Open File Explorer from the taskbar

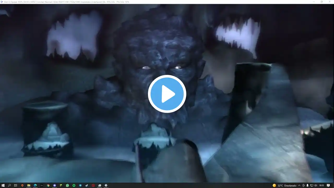coord(29,185)
